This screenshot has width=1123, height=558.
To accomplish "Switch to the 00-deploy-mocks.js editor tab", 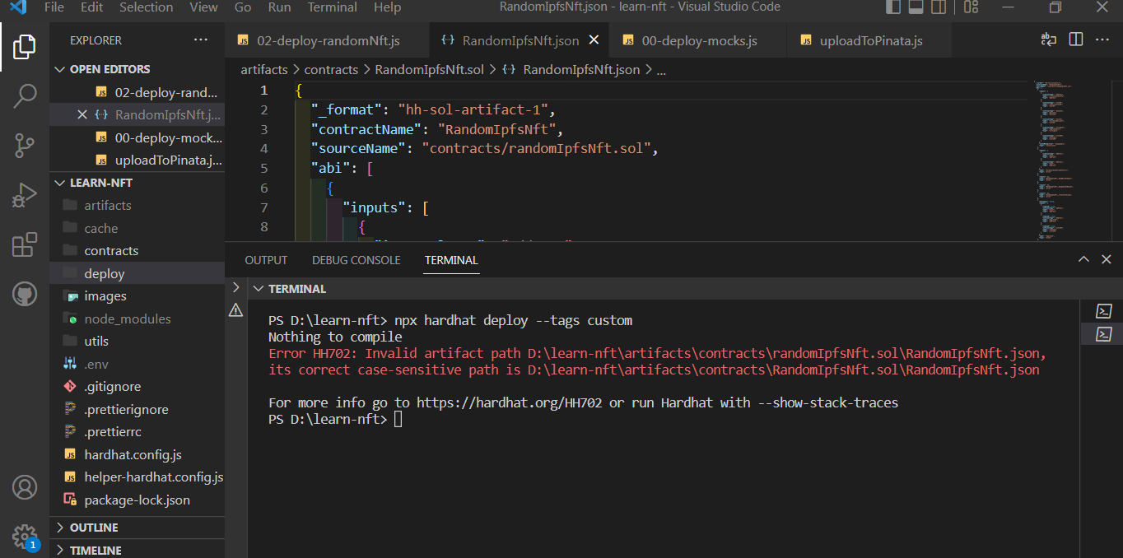I will (x=698, y=40).
